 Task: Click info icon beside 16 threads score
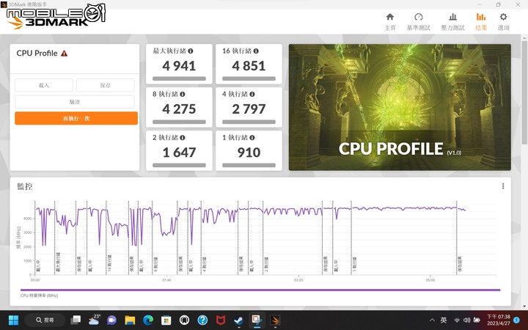pos(256,51)
